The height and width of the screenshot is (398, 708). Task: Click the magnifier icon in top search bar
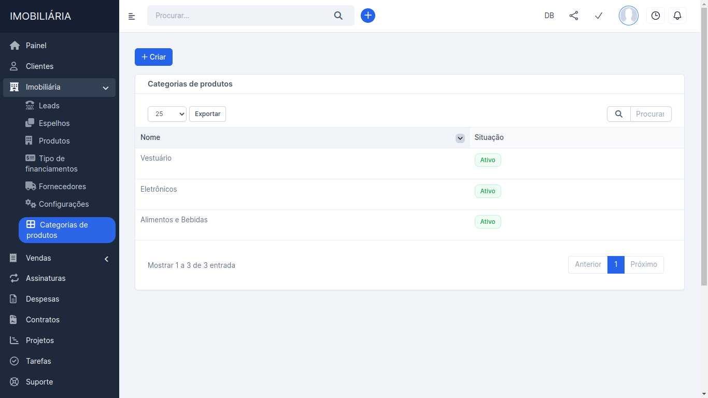[338, 16]
